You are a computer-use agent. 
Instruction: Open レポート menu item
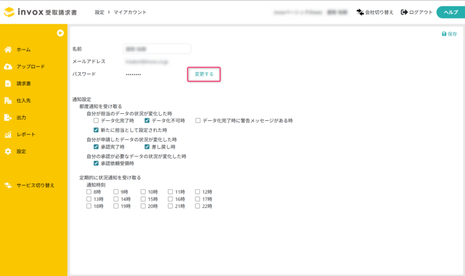click(x=26, y=134)
